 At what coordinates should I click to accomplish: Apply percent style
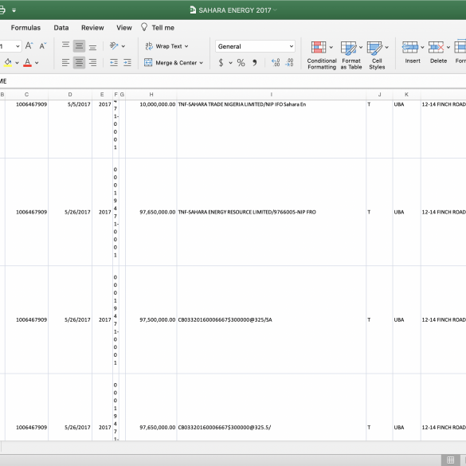pos(241,63)
